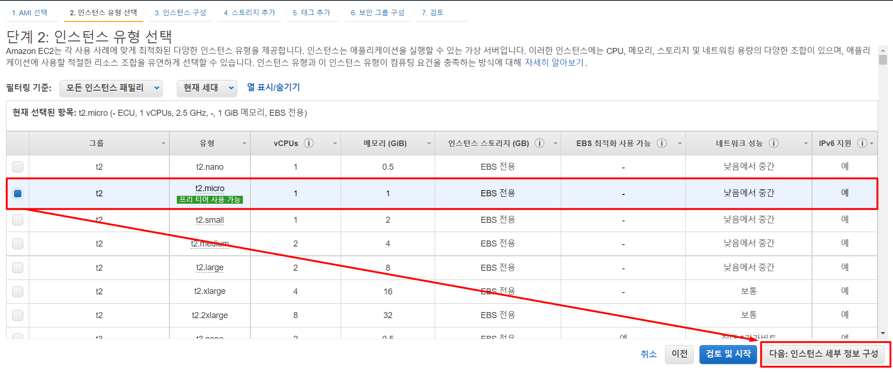Click 열 표시/숨기기 link
893x373 pixels.
[273, 87]
